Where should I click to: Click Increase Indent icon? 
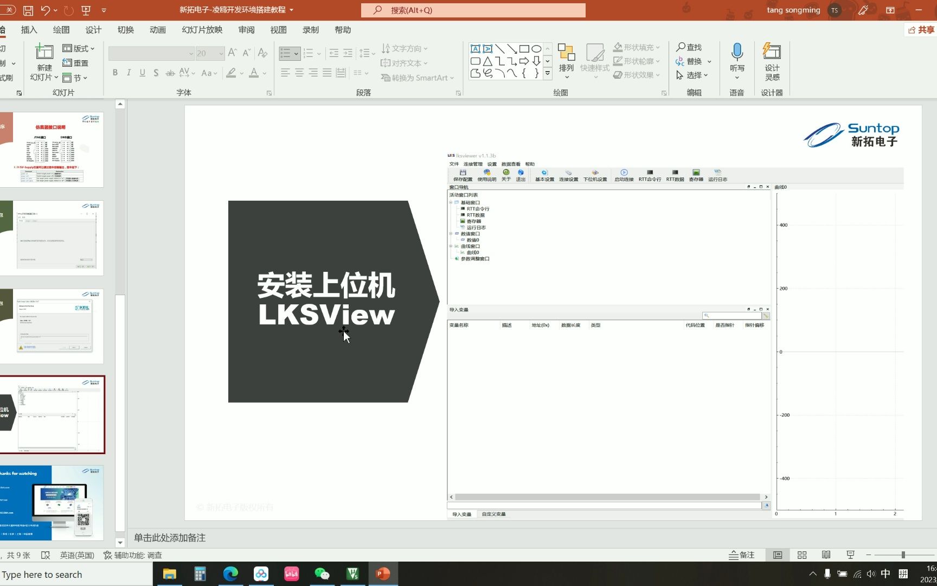[348, 53]
